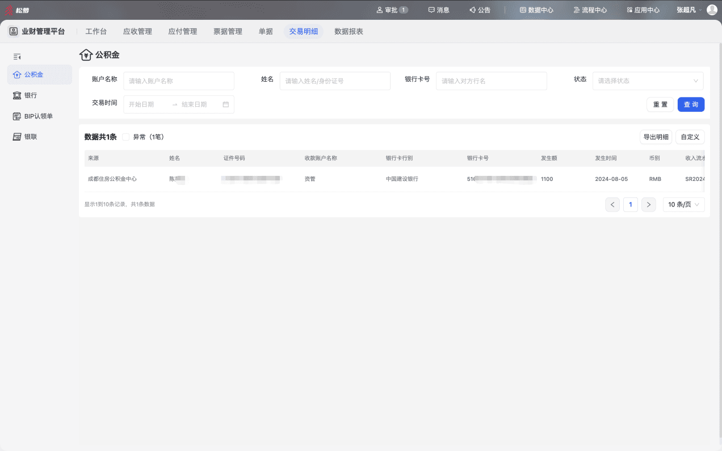Select the 交易明细 tab
Screen dimensions: 722x451
304,31
